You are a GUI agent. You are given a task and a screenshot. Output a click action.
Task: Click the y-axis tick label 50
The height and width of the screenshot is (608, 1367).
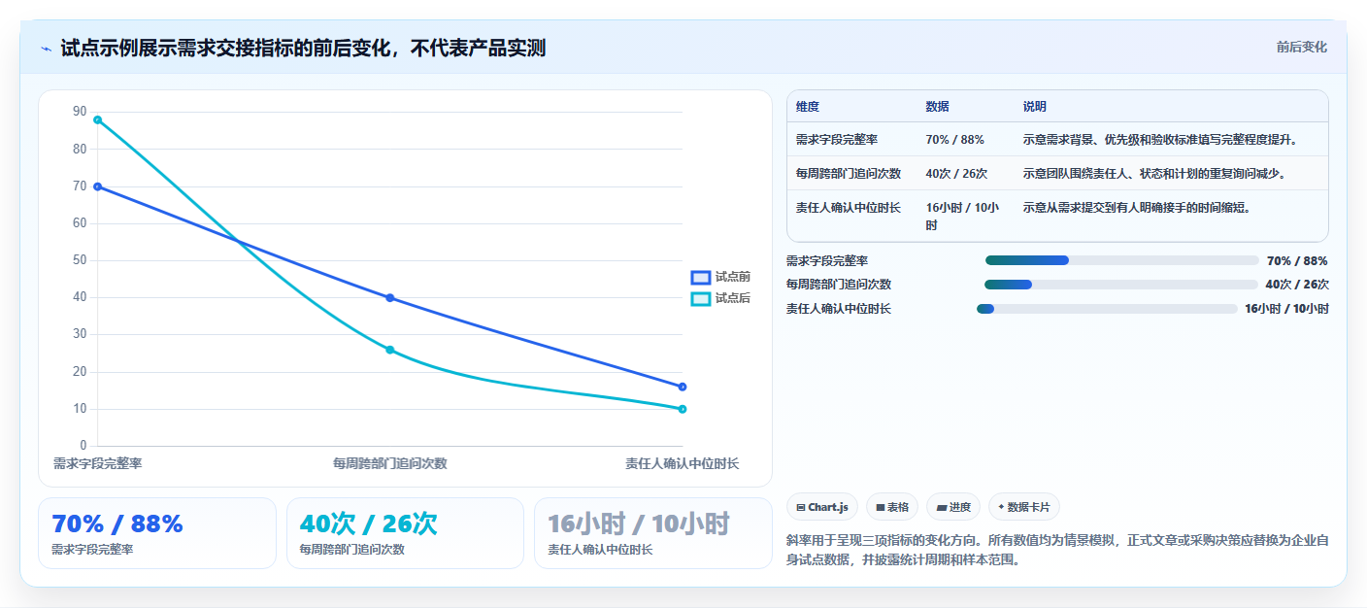click(80, 260)
